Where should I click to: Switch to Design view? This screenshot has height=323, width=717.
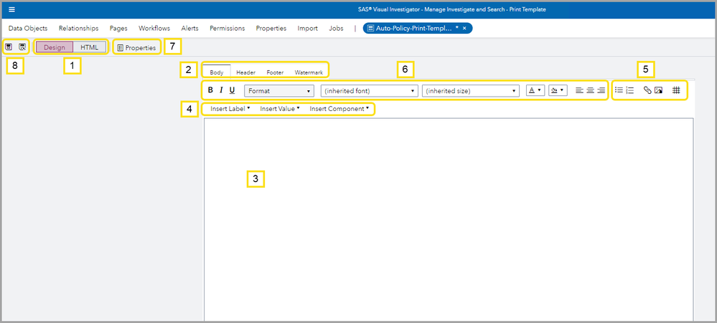point(55,47)
